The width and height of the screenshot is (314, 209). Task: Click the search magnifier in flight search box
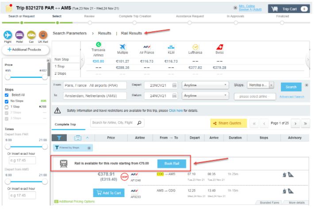coord(139,123)
